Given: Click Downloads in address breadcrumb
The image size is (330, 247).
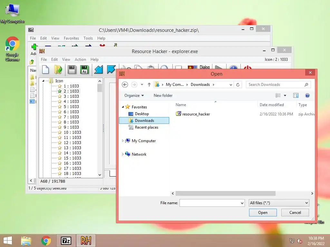Looking at the screenshot, I should point(200,85).
